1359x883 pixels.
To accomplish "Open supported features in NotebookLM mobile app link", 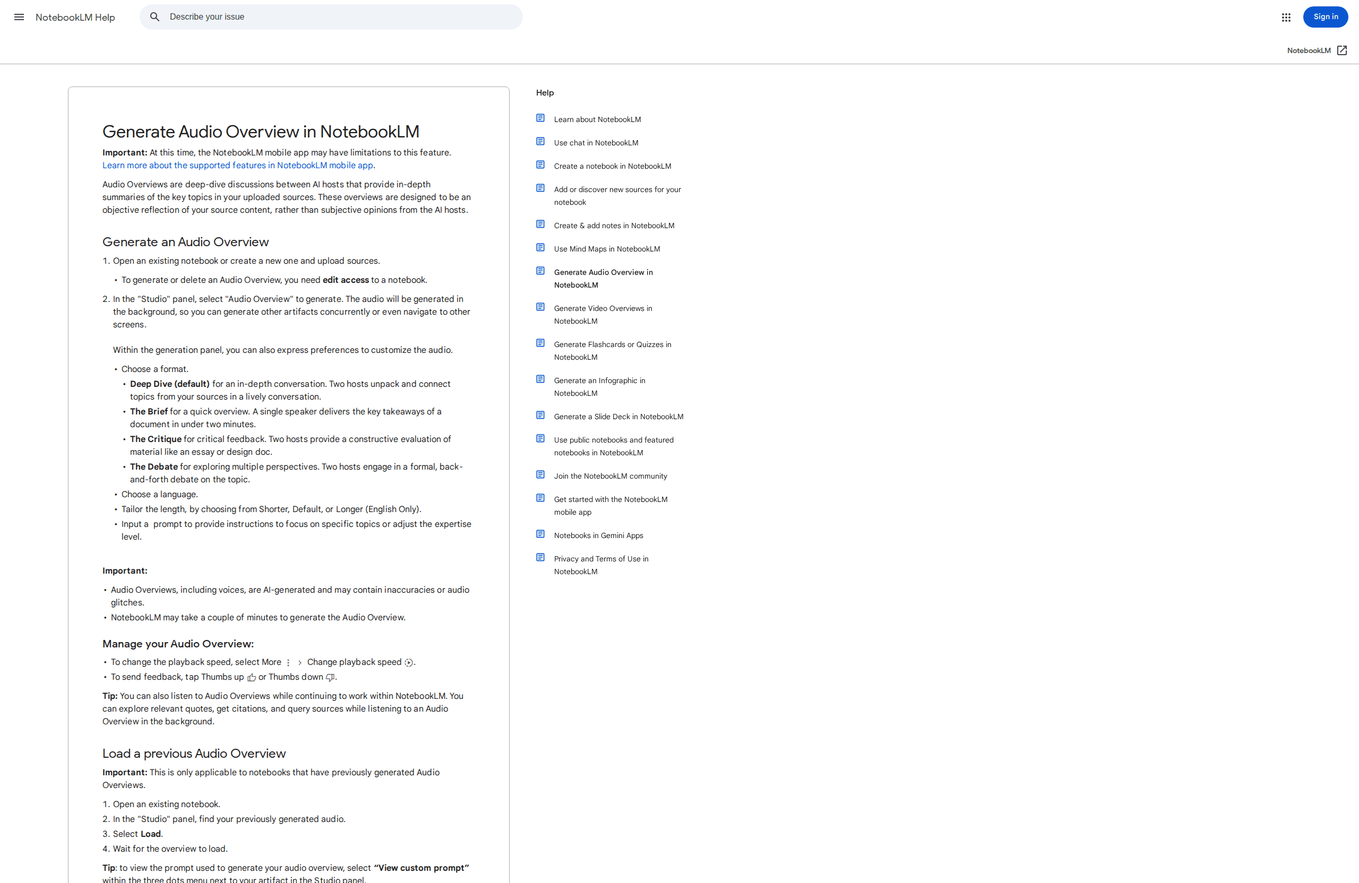I will point(237,166).
